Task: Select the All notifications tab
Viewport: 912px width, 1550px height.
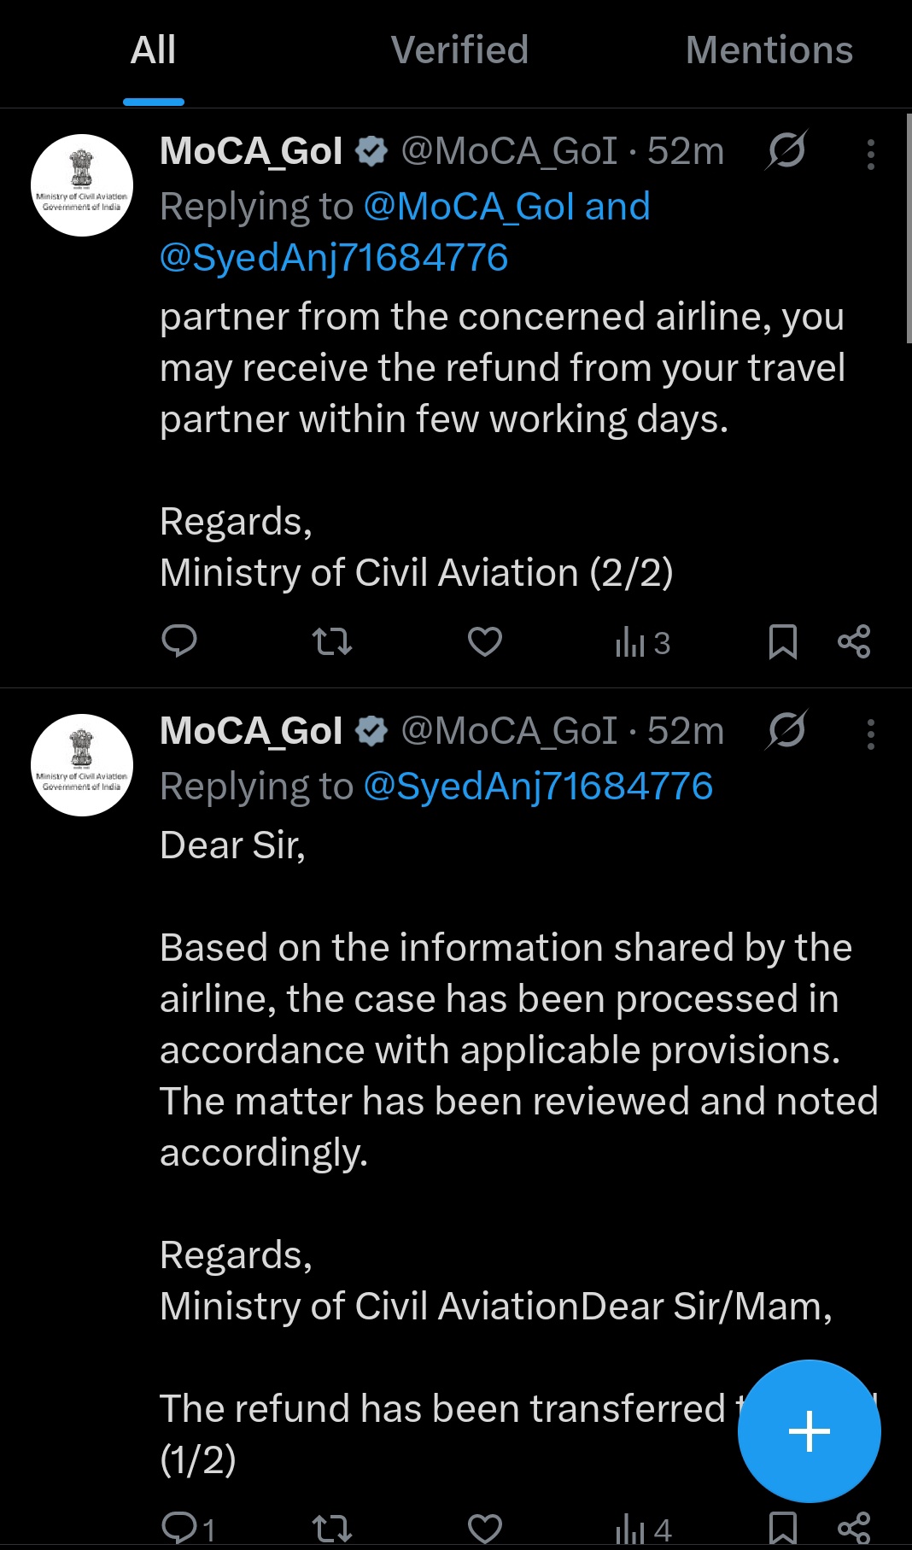Action: click(x=154, y=50)
